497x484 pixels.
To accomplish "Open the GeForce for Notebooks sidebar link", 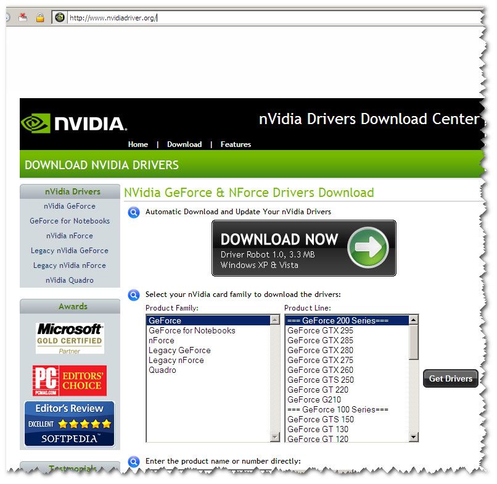I will pyautogui.click(x=70, y=221).
